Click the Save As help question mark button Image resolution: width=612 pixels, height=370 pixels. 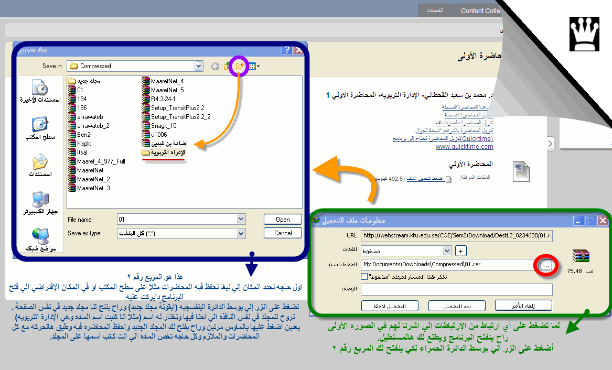[x=287, y=50]
